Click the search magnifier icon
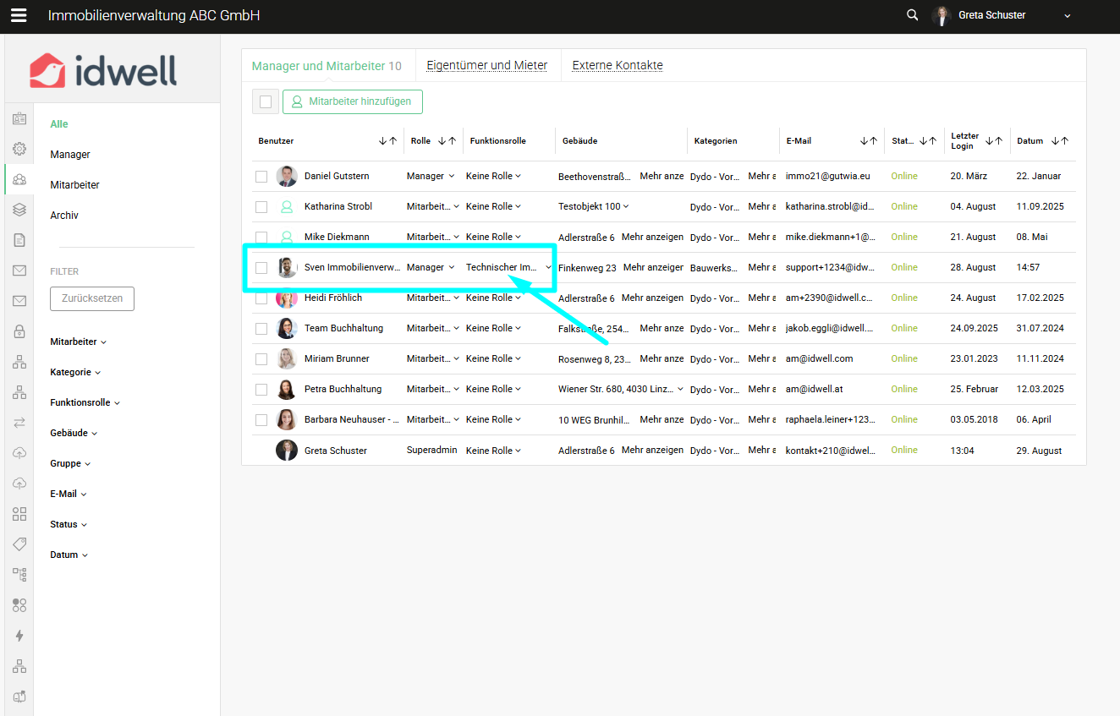Screen dimensions: 1120x716 pyautogui.click(x=912, y=15)
